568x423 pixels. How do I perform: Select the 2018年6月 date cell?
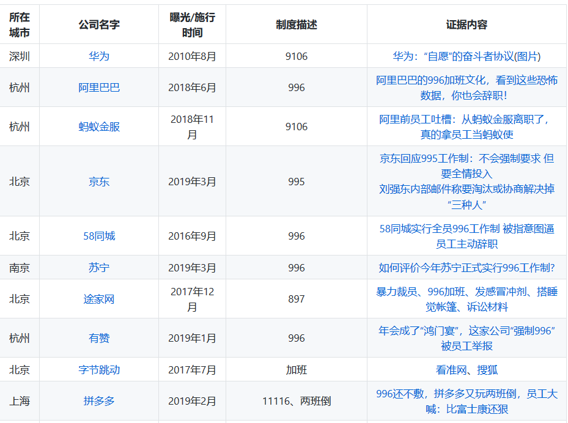tap(192, 87)
